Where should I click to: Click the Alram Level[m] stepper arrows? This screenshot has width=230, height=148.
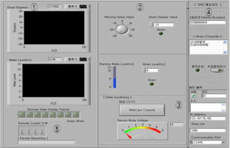coord(144,70)
